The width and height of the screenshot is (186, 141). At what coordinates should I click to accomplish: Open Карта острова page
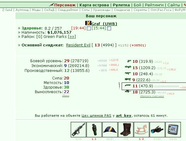[94, 5]
